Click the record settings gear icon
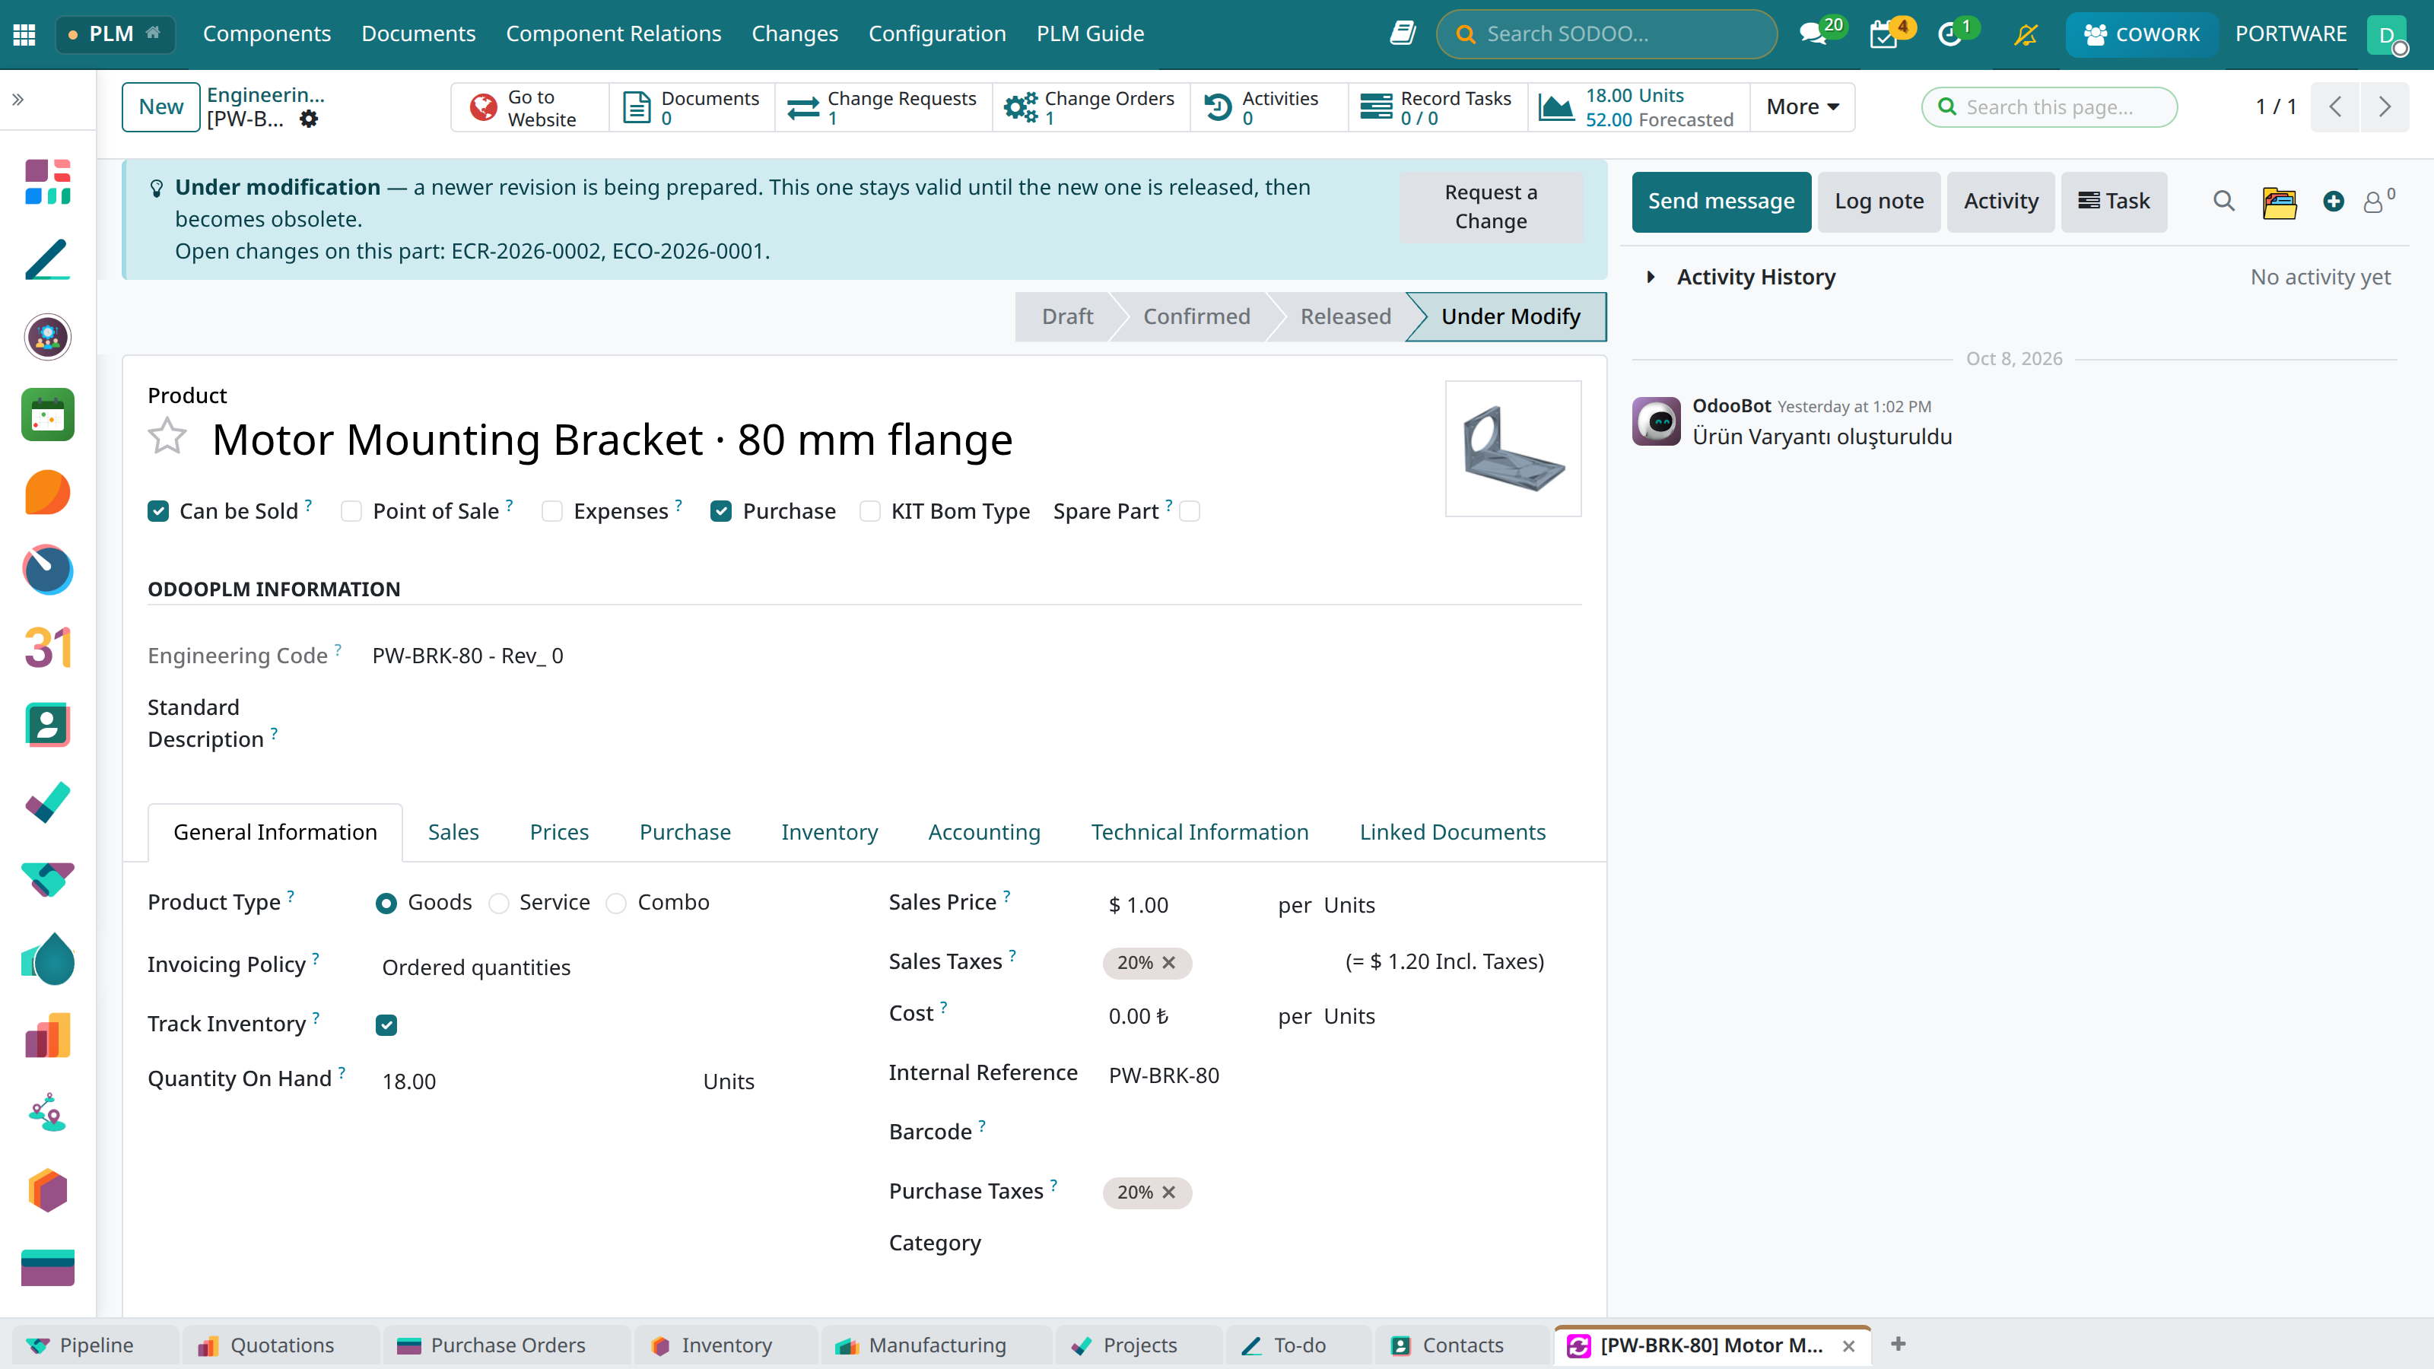Viewport: 2434px width, 1369px height. 309,119
